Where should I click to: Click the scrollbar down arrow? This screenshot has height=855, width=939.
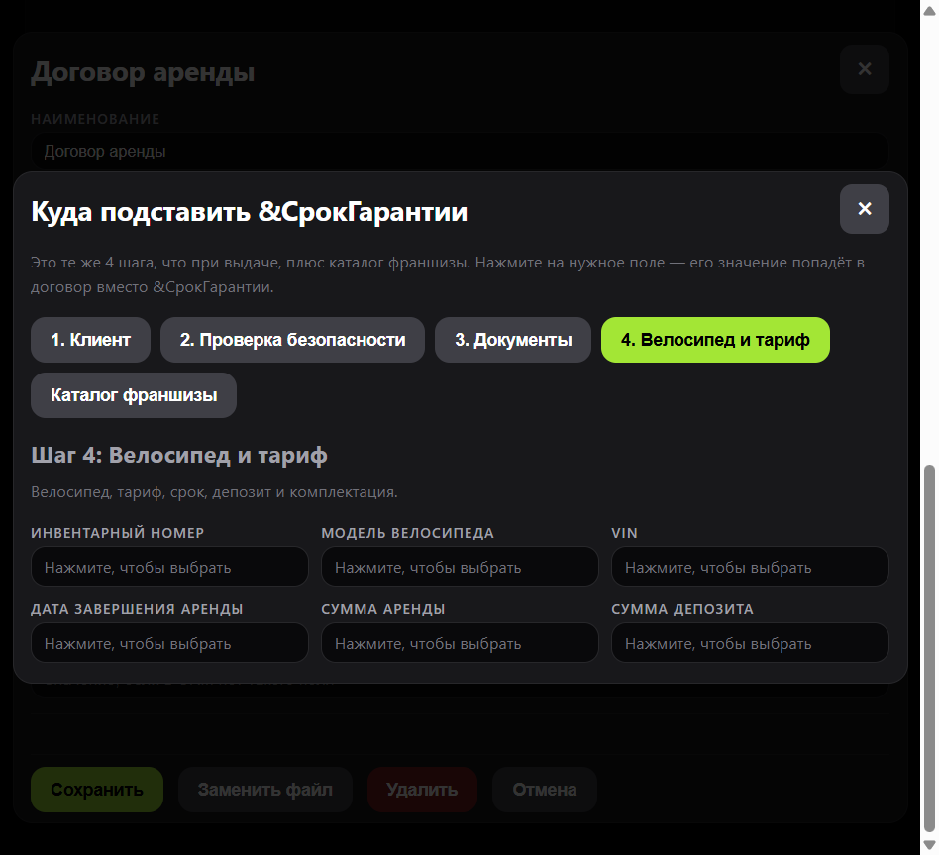(x=929, y=845)
